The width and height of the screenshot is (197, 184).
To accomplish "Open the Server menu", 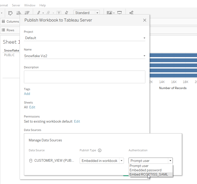I will point(16,5).
